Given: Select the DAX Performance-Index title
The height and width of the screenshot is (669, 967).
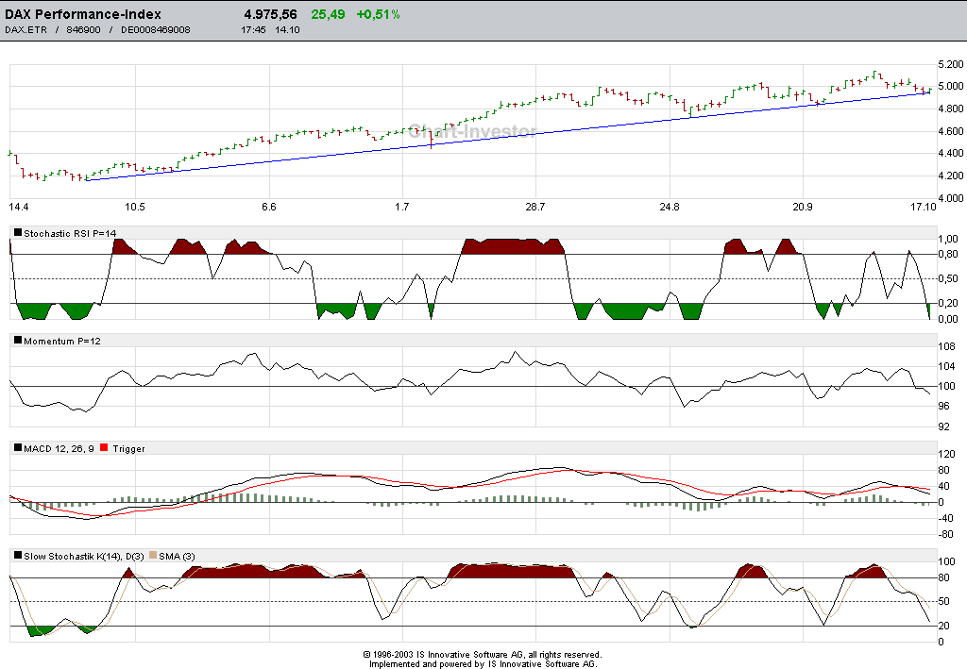Looking at the screenshot, I should click(x=83, y=14).
